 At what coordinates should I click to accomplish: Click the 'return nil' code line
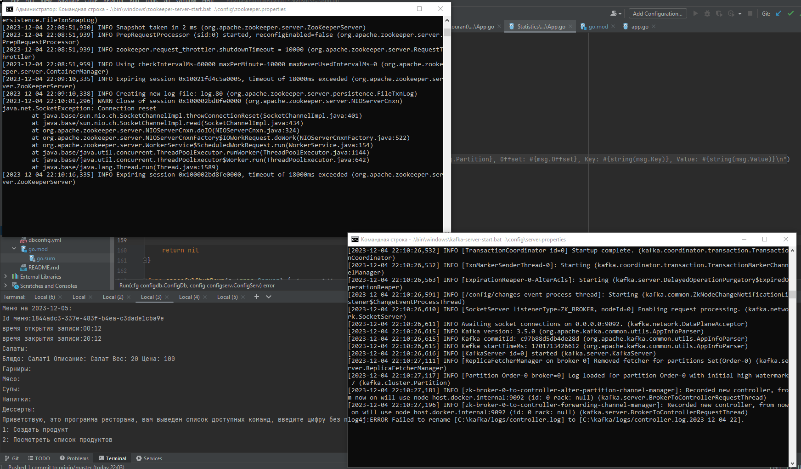[x=181, y=250]
